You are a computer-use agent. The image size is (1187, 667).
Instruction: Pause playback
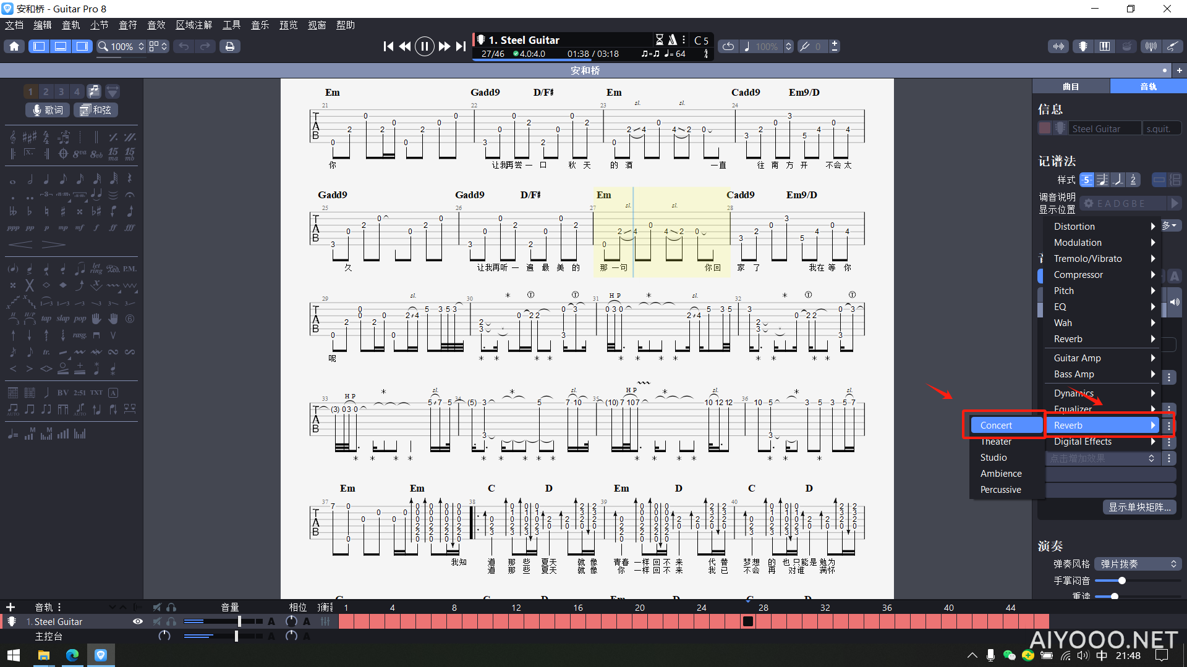[x=425, y=46]
